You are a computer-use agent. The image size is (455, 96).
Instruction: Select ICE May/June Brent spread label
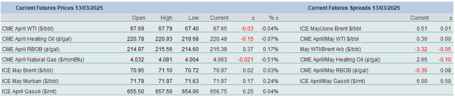(x=330, y=29)
